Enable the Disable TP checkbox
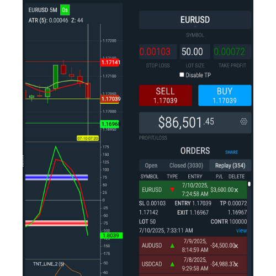 (x=182, y=75)
